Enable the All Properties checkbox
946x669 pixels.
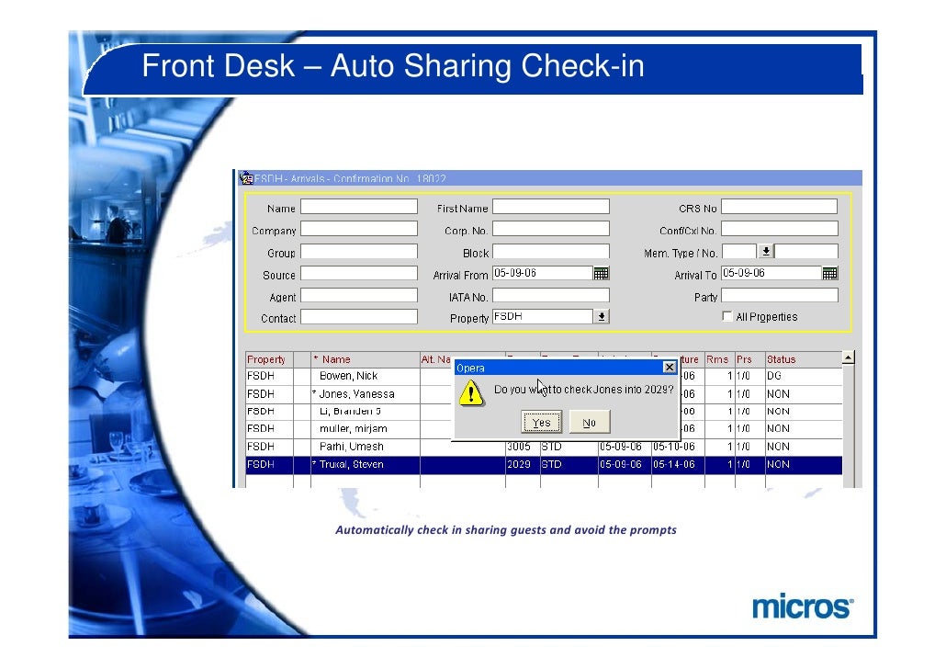tap(727, 316)
